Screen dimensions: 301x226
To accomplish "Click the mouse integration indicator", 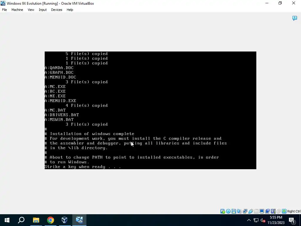I will 279,211.
